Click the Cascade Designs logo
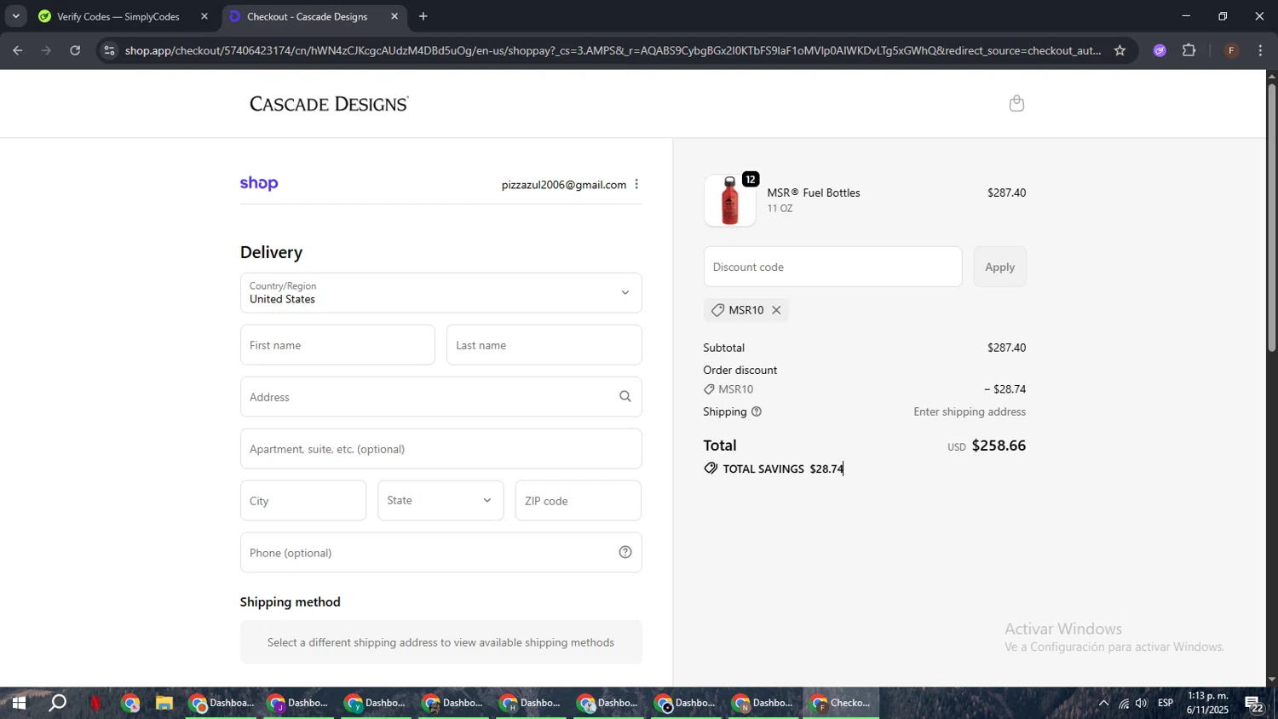The width and height of the screenshot is (1278, 719). [329, 104]
